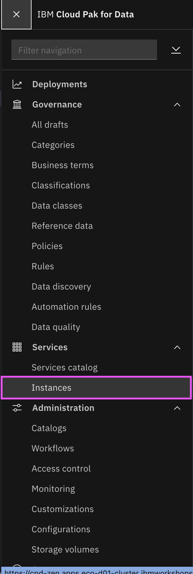The width and height of the screenshot is (193, 574).
Task: Click the Deployments chart icon
Action: point(17,84)
